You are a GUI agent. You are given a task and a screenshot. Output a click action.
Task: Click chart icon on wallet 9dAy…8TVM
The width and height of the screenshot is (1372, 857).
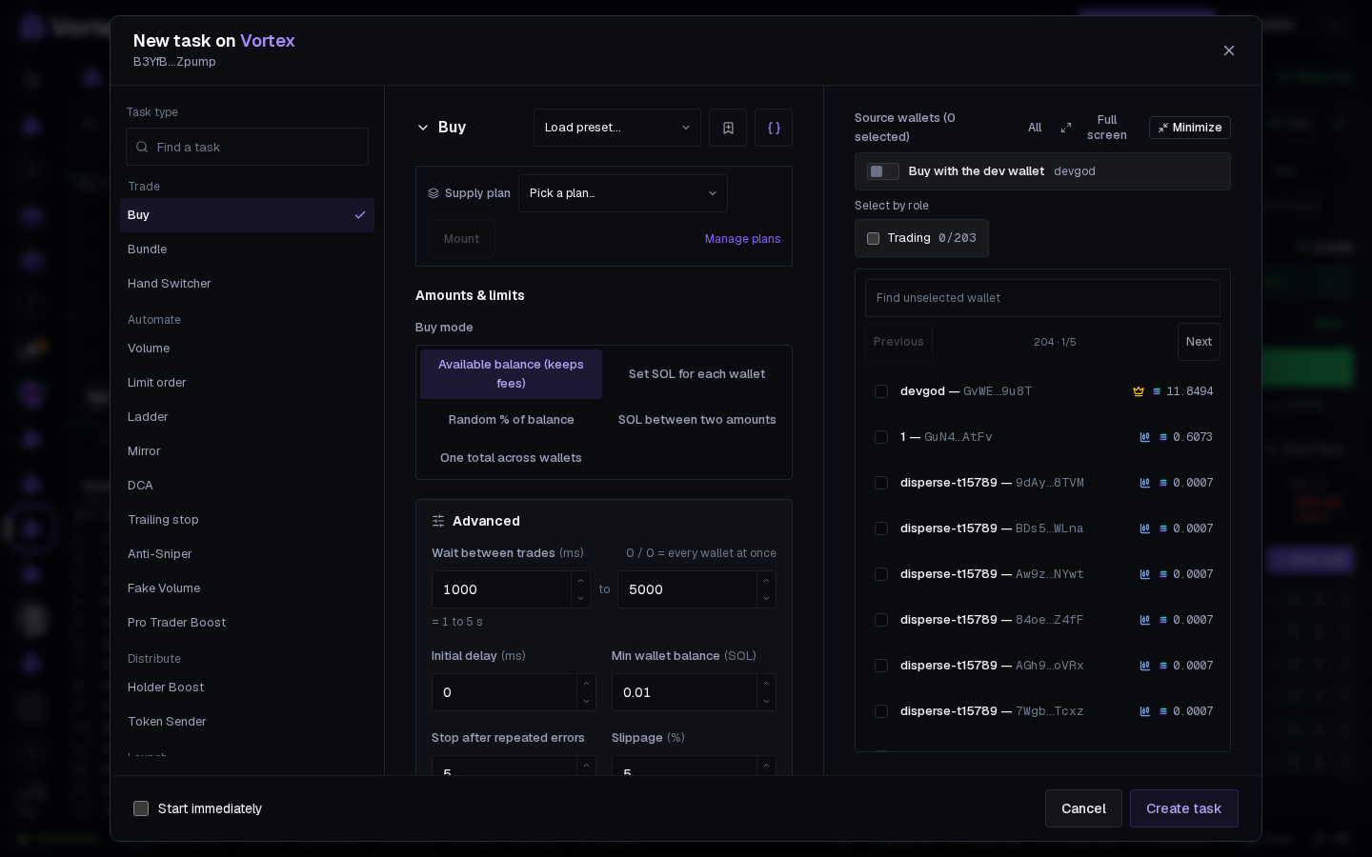[x=1145, y=483]
